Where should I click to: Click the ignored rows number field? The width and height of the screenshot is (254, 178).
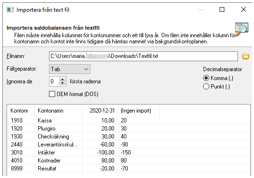coord(55,81)
